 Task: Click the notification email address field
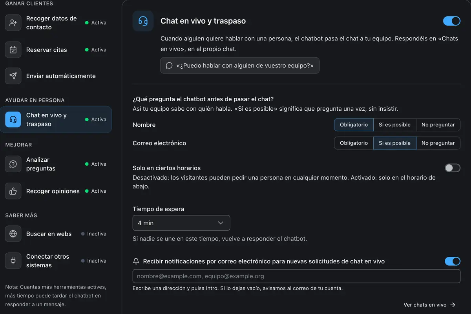tap(296, 276)
